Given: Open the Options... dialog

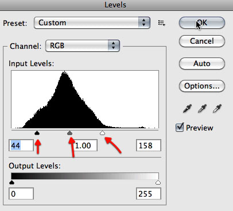Looking at the screenshot, I should click(202, 86).
